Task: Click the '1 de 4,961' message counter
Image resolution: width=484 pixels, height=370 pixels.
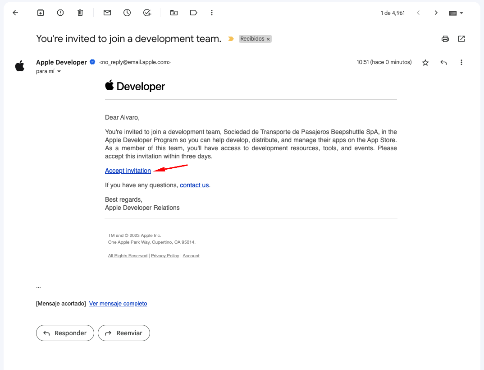Action: click(393, 13)
